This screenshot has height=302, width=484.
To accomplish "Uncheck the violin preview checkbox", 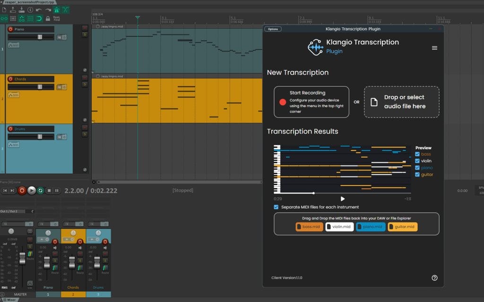I will [x=416, y=161].
